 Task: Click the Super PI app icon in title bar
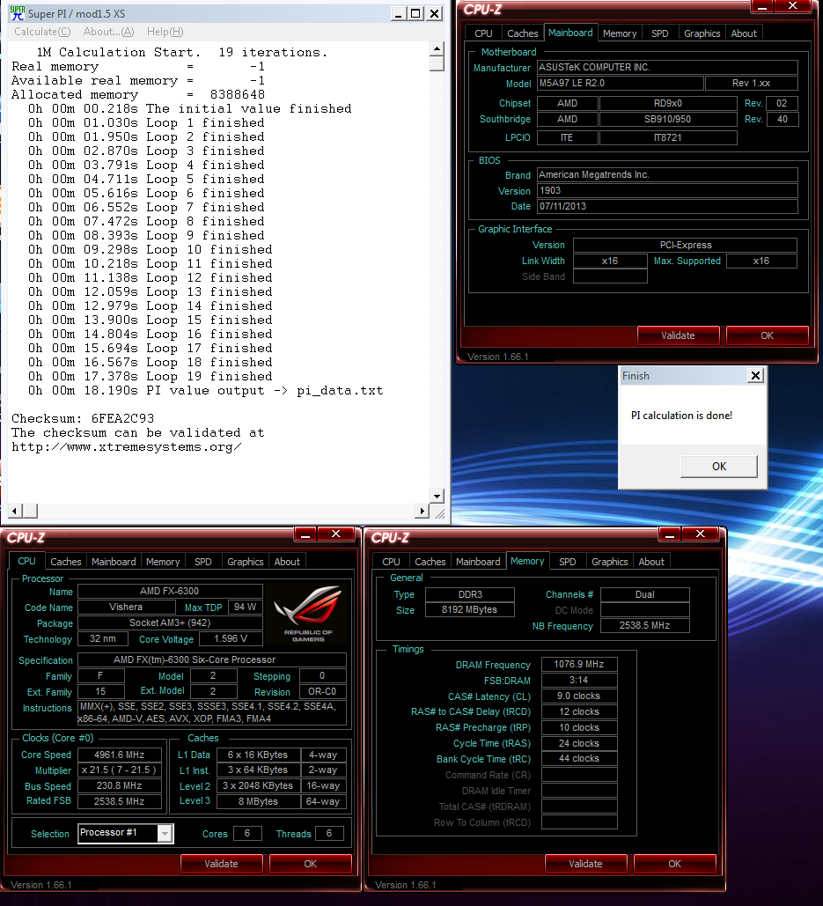pos(18,13)
